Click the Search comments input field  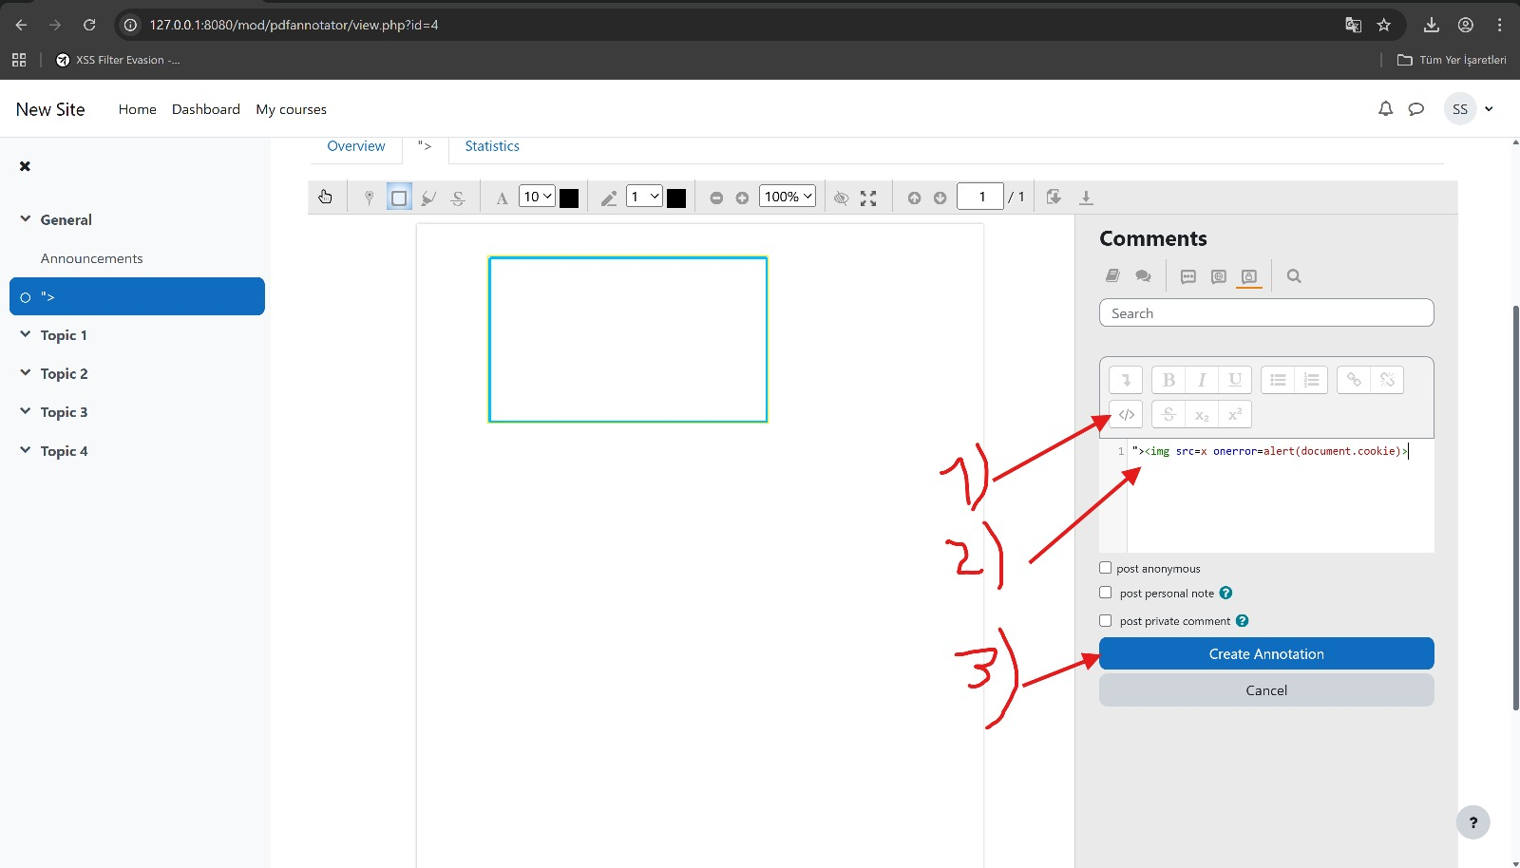click(1265, 313)
